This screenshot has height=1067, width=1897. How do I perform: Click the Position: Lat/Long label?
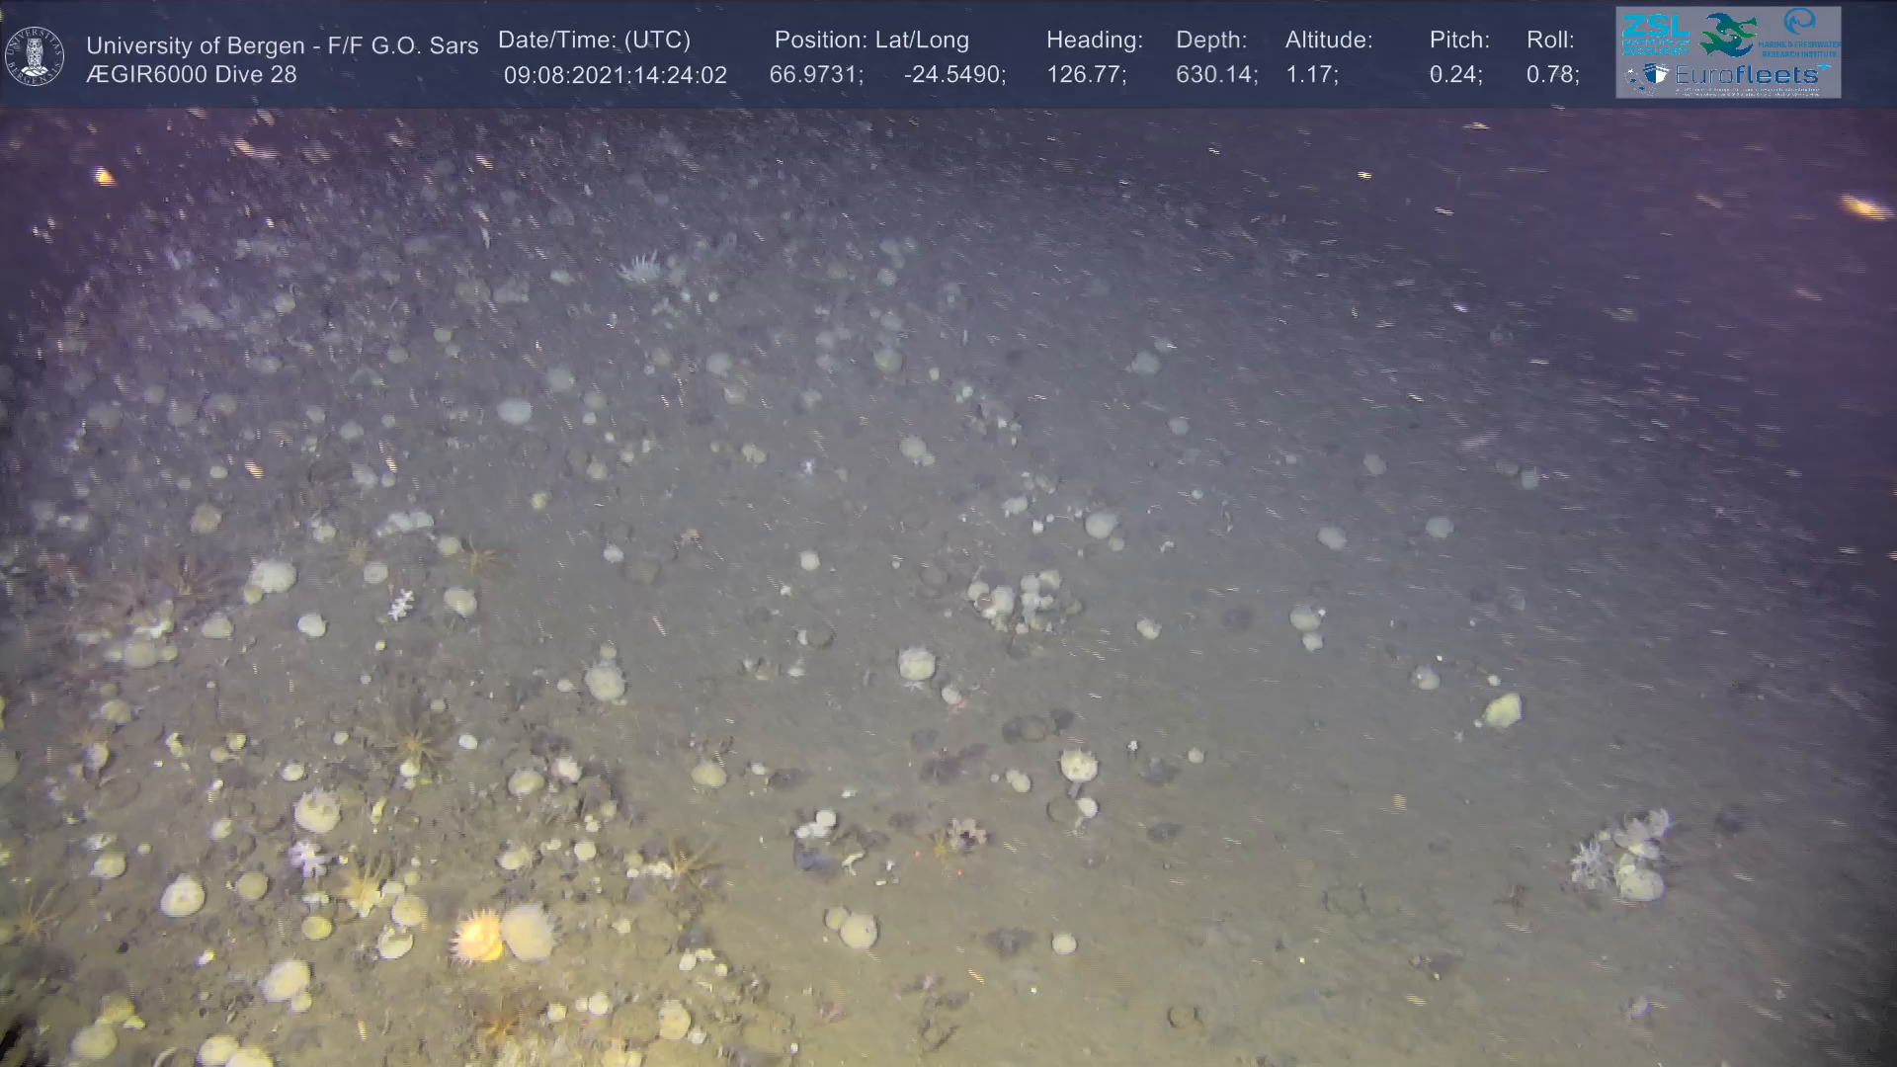point(870,41)
